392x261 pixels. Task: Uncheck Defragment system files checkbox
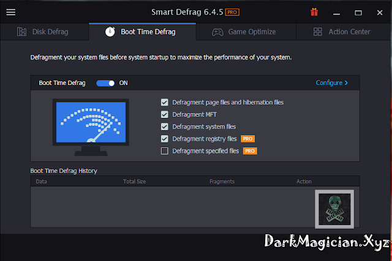(165, 127)
